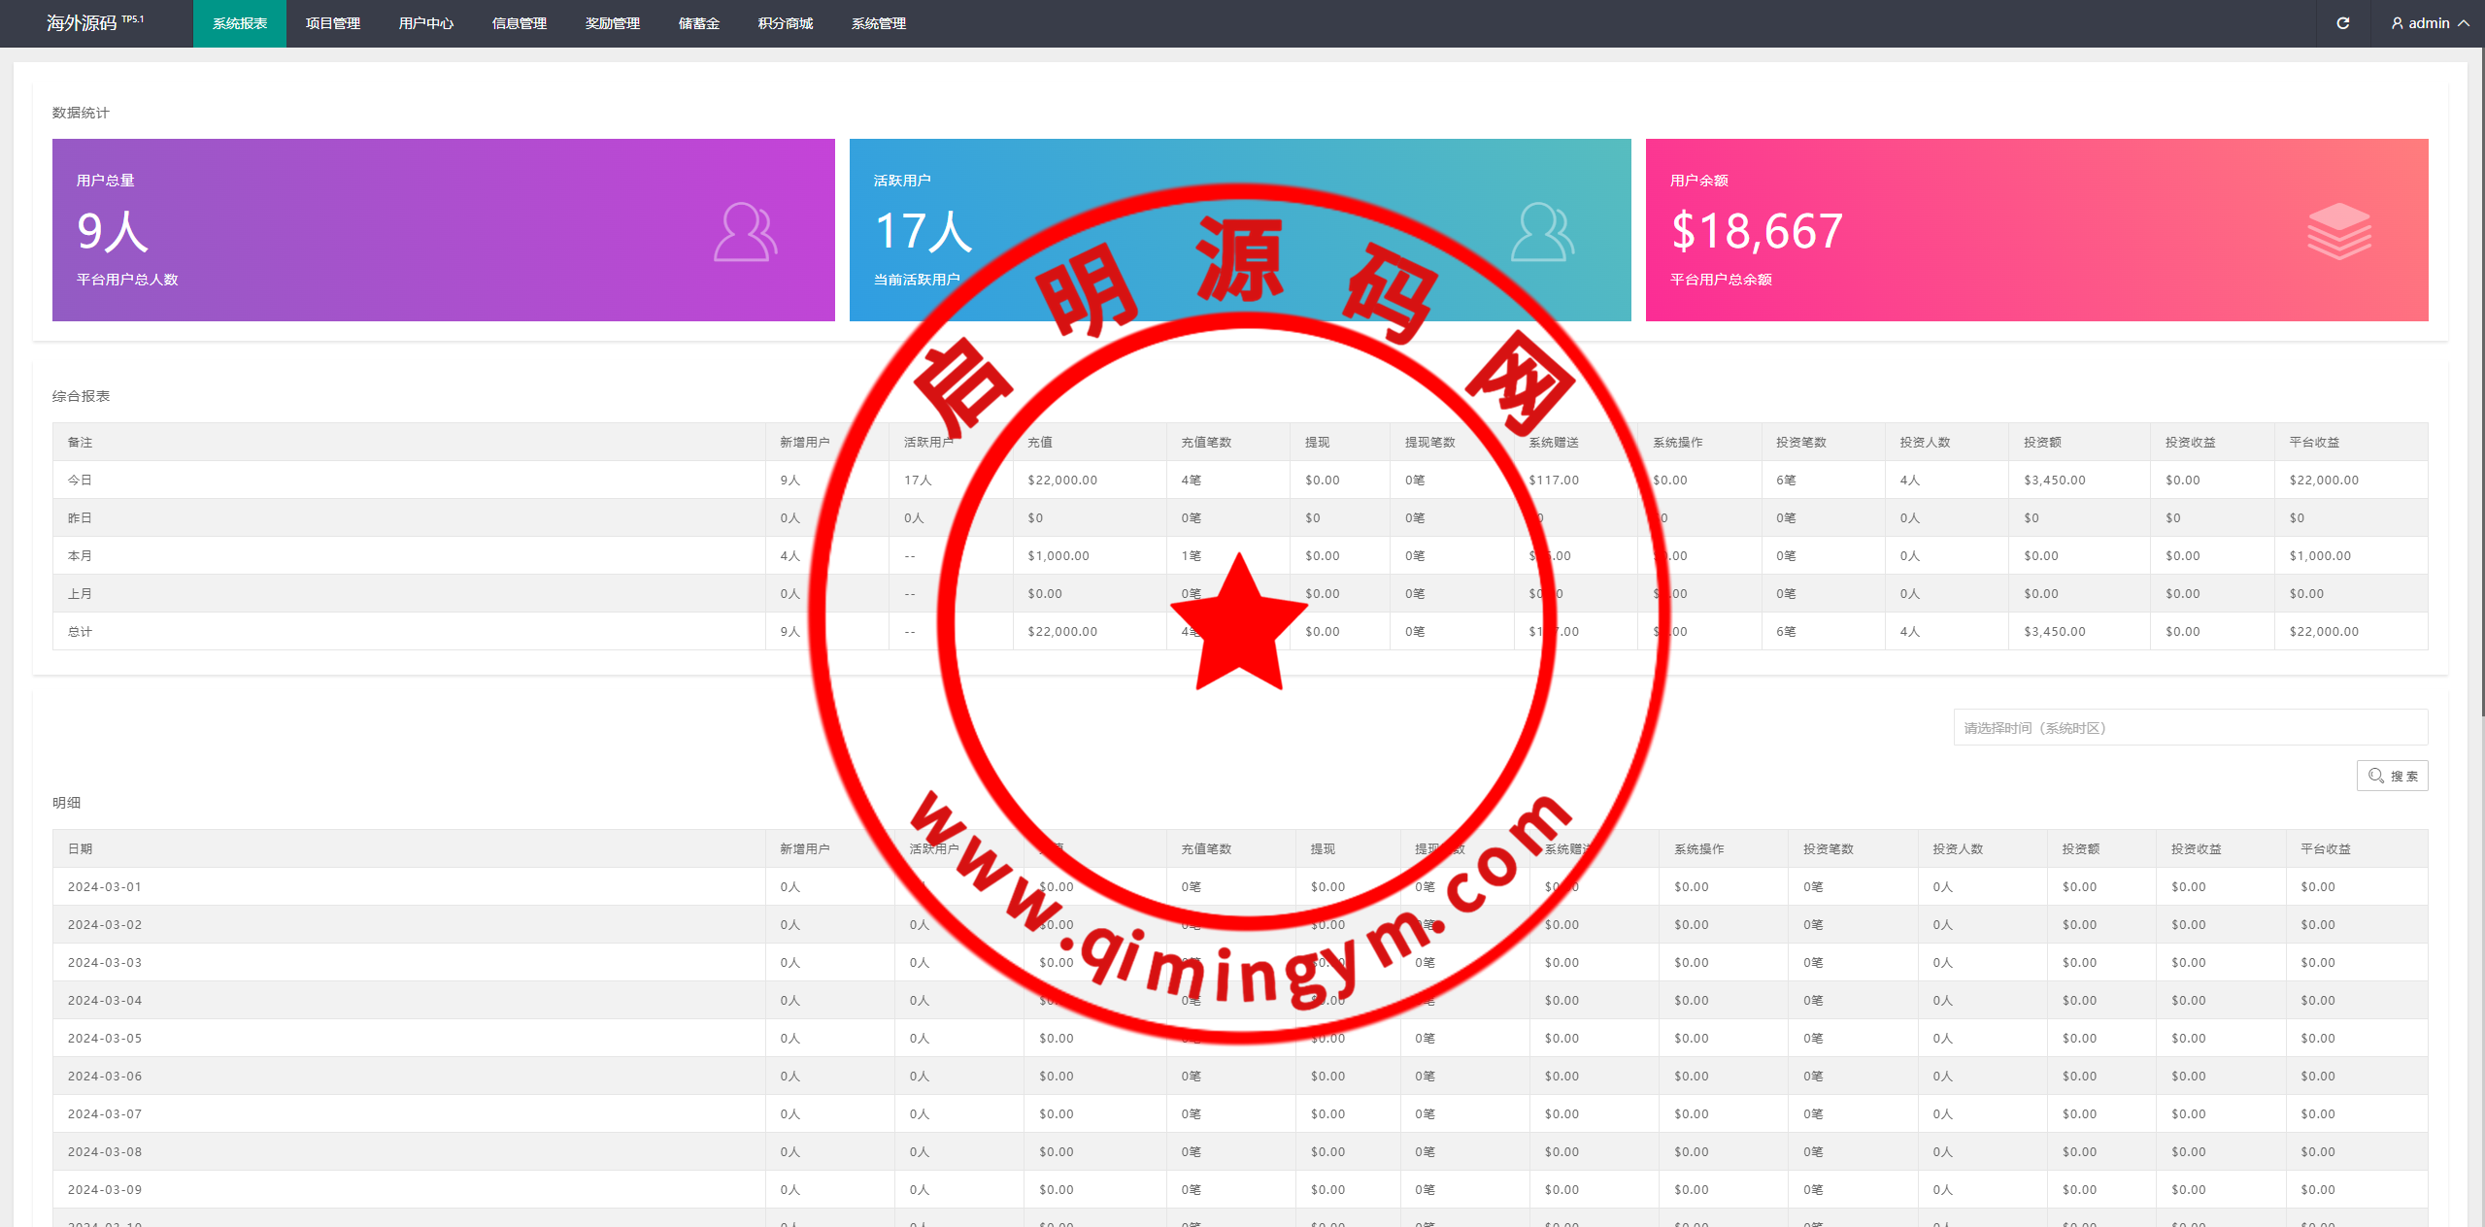Click magnifier icon in 搜索 button

[x=2375, y=776]
